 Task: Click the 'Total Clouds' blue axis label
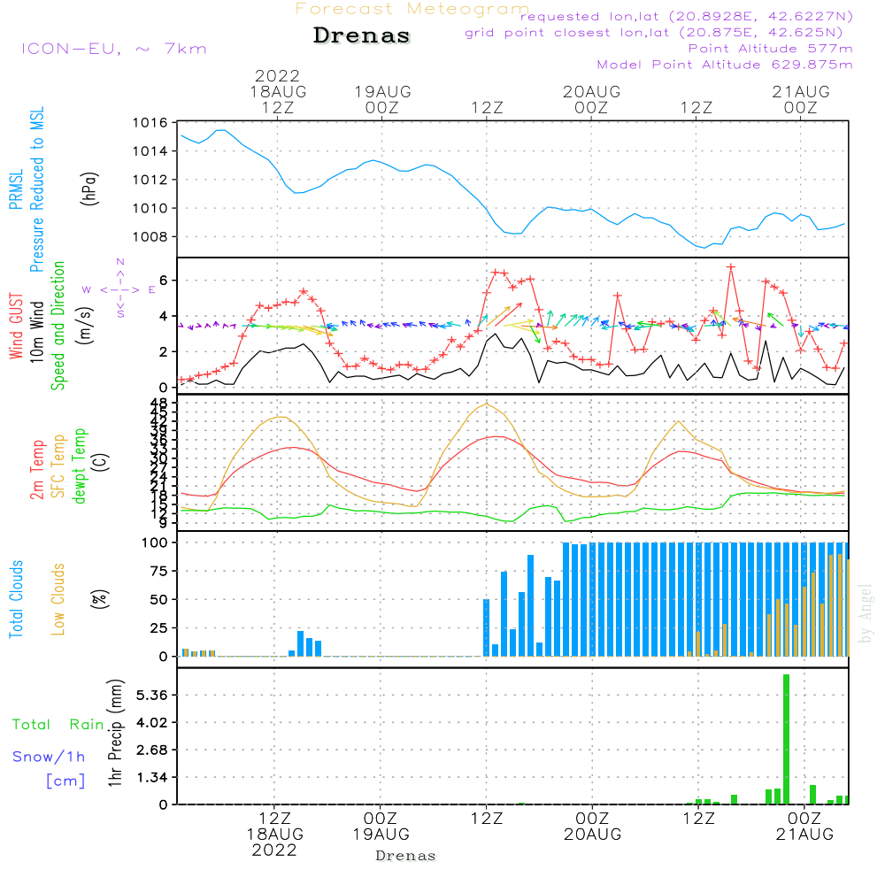click(16, 599)
